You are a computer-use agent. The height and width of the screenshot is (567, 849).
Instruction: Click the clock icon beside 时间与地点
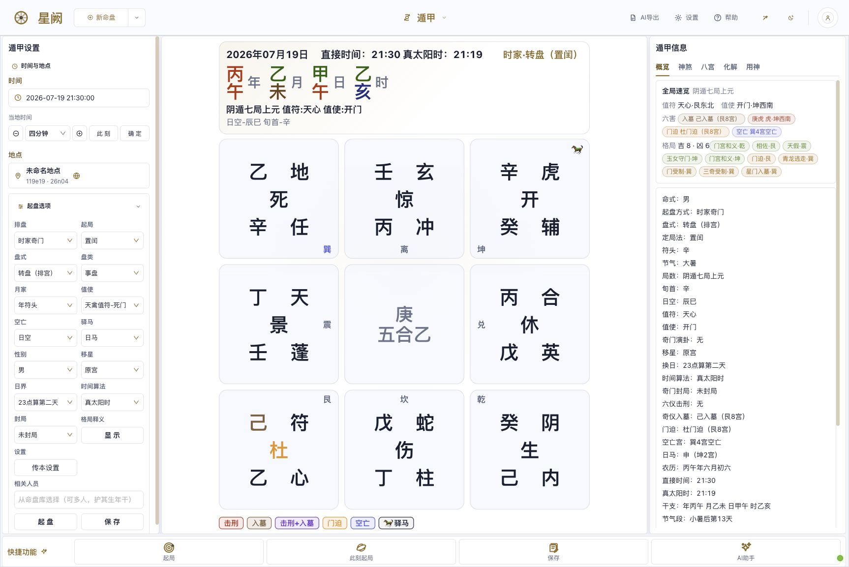click(x=15, y=66)
